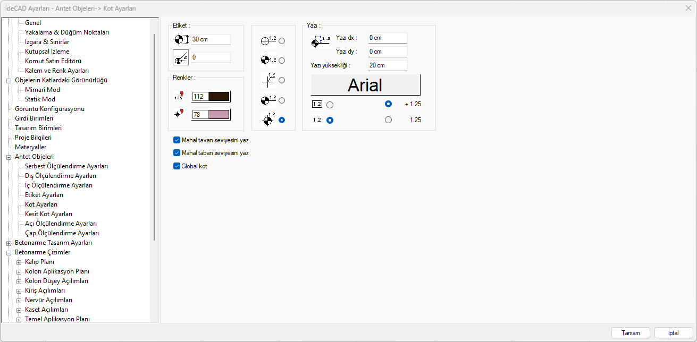Click the symbol color icon beside value 78
The width and height of the screenshot is (697, 342).
tap(178, 114)
